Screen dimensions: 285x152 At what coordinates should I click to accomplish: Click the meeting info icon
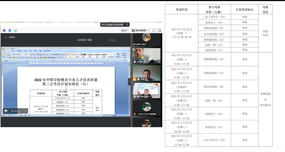coord(4,31)
